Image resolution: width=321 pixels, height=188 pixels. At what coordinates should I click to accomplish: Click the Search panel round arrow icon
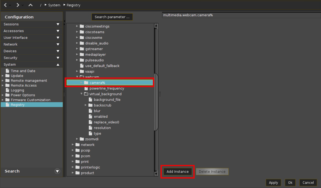click(x=57, y=171)
